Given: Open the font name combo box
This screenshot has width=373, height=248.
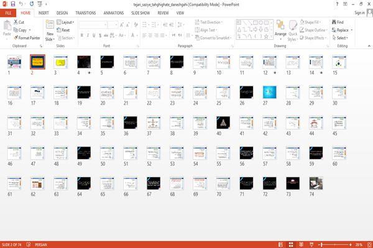Looking at the screenshot, I should tap(93, 25).
